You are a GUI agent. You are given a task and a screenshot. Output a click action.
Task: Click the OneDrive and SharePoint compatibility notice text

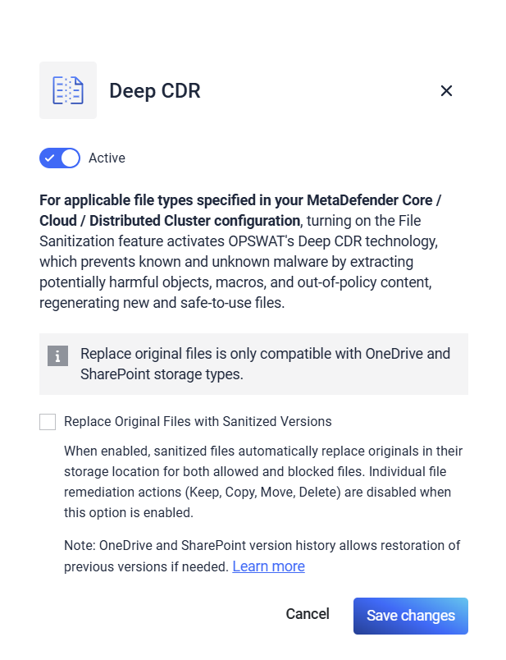(x=265, y=364)
